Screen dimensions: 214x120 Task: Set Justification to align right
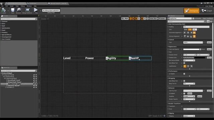click(x=191, y=66)
